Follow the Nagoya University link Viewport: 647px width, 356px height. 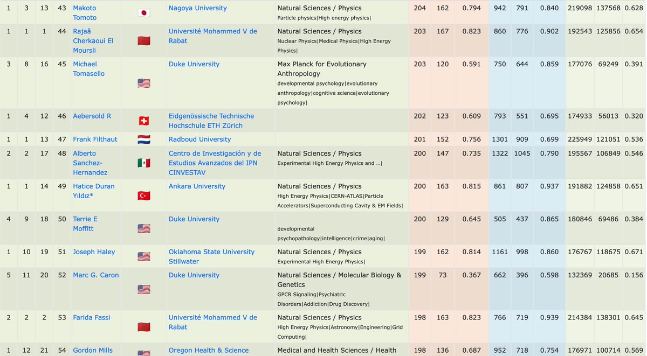197,8
